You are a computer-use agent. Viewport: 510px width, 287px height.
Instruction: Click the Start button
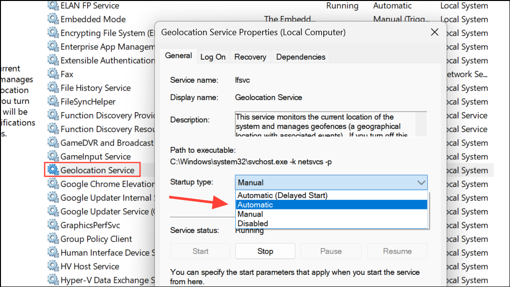click(x=200, y=251)
